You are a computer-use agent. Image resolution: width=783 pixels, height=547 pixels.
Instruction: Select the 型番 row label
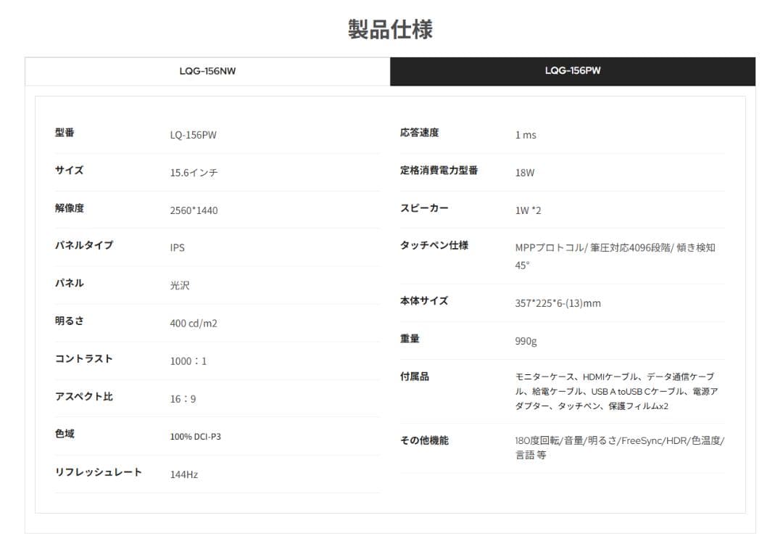point(65,133)
